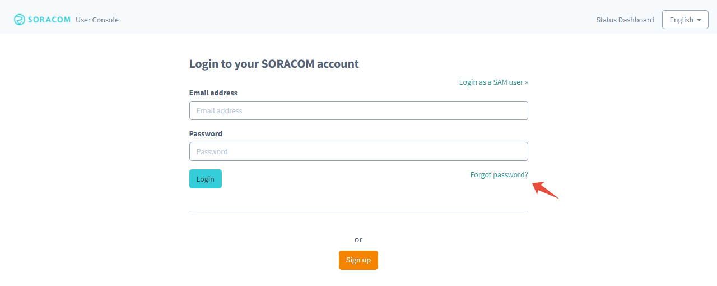The height and width of the screenshot is (286, 717).
Task: Click the » chevron after SAM user
Action: (x=526, y=82)
